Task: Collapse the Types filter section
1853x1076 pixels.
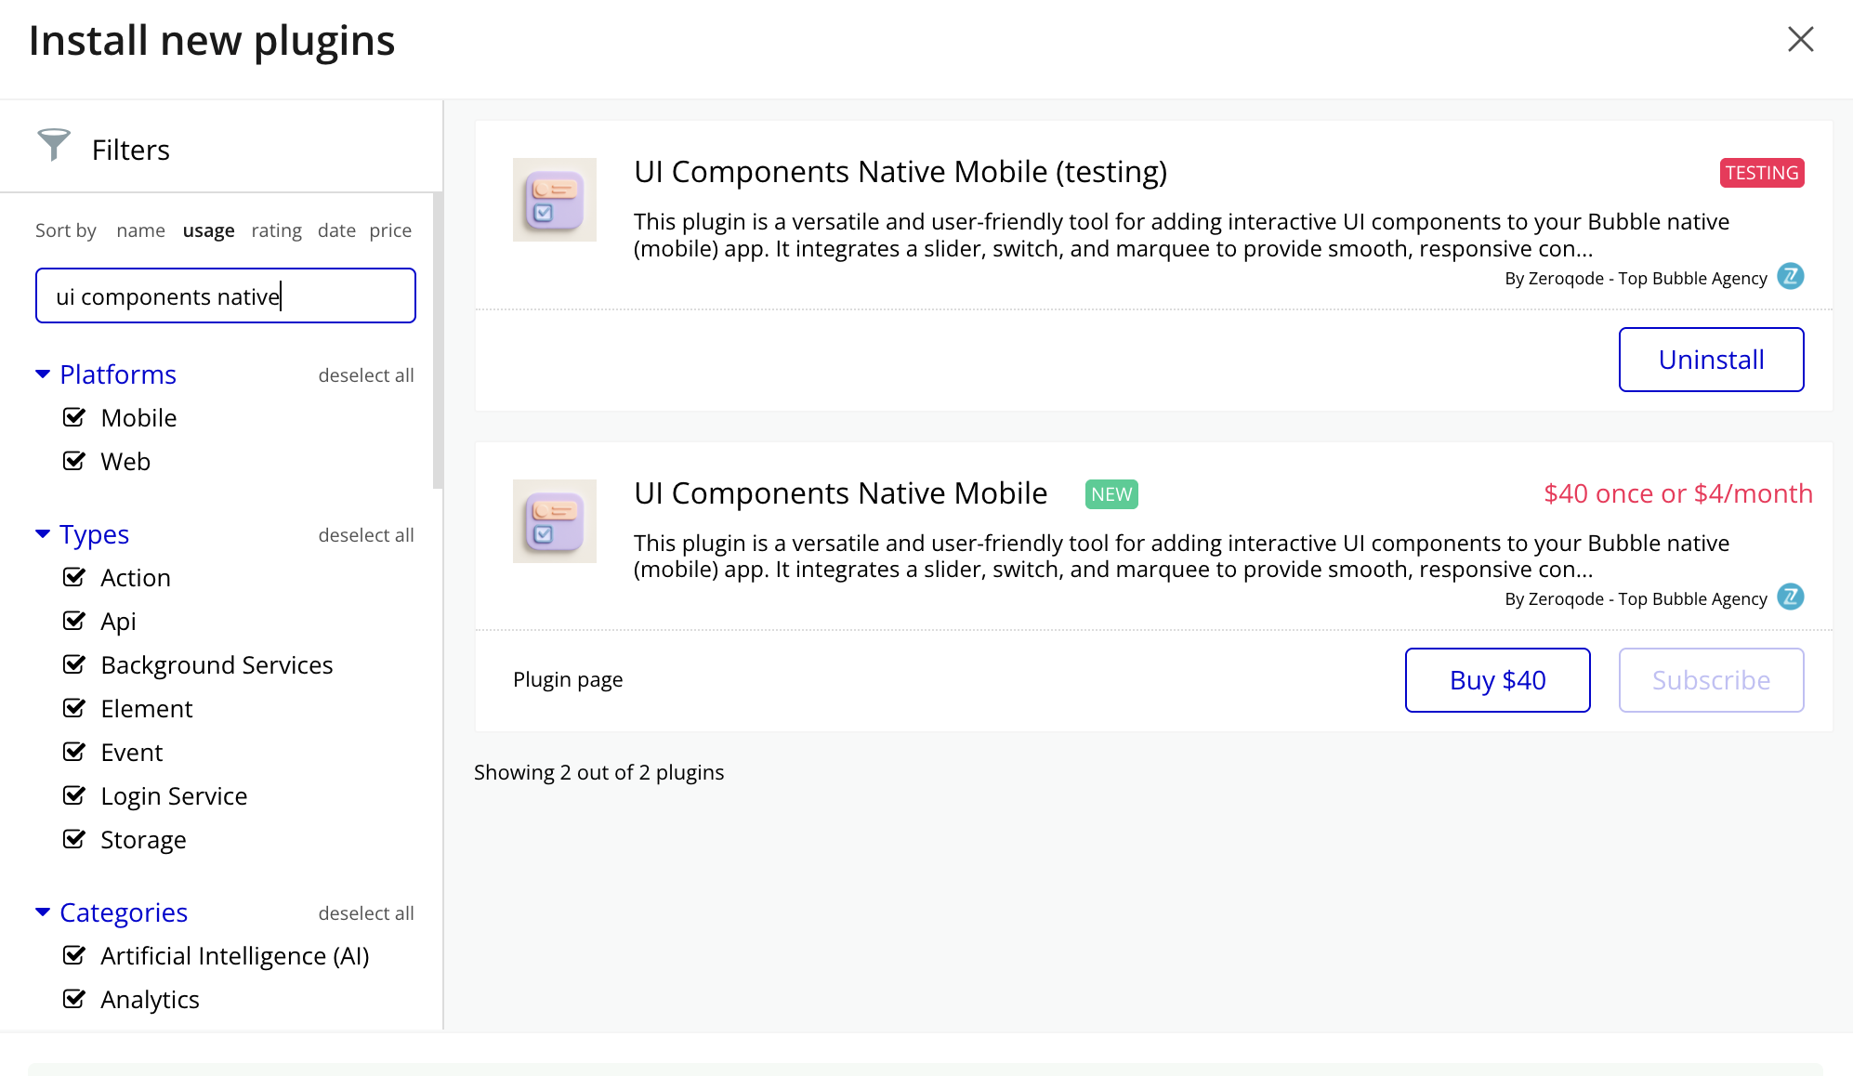Action: 43,534
